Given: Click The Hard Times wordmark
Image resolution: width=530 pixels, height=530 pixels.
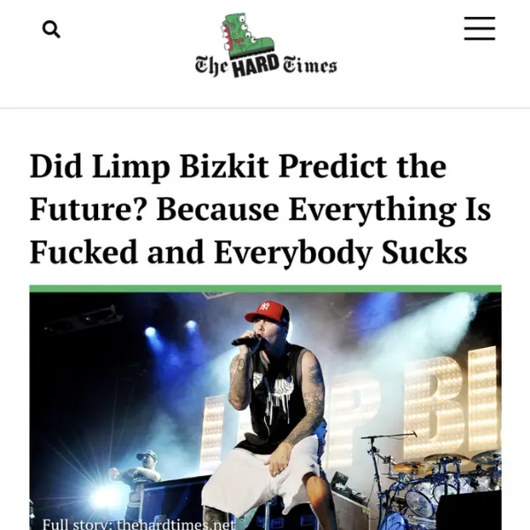Looking at the screenshot, I should pyautogui.click(x=266, y=65).
